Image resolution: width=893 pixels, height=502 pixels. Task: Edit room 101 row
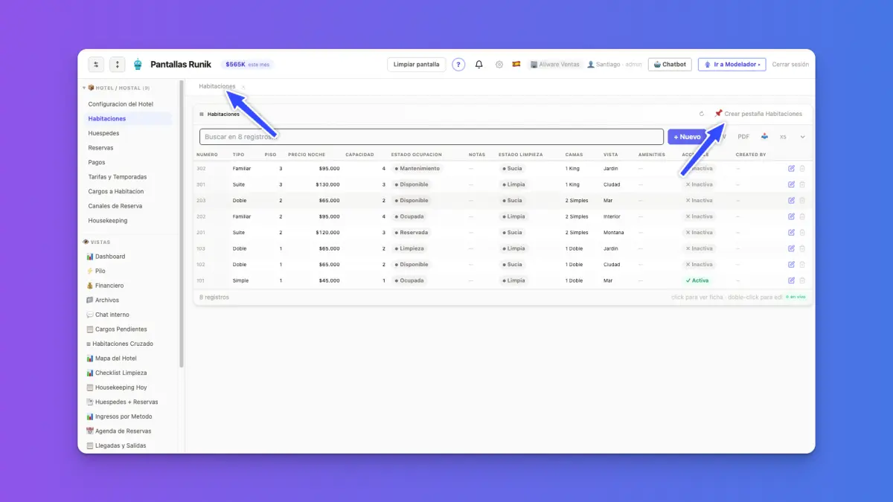click(x=791, y=280)
